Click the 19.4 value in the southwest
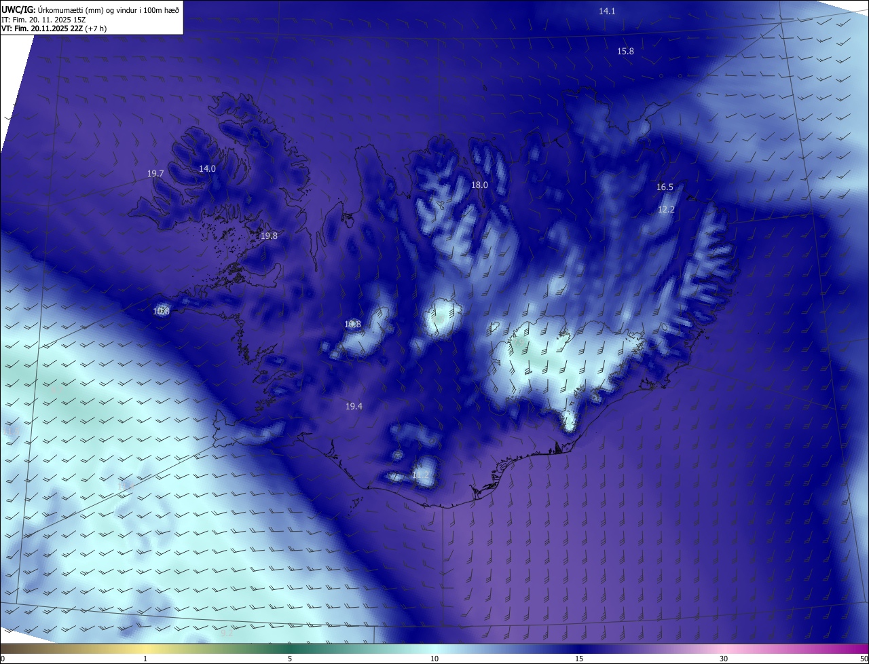Screen dimensions: 869x664 pos(354,407)
